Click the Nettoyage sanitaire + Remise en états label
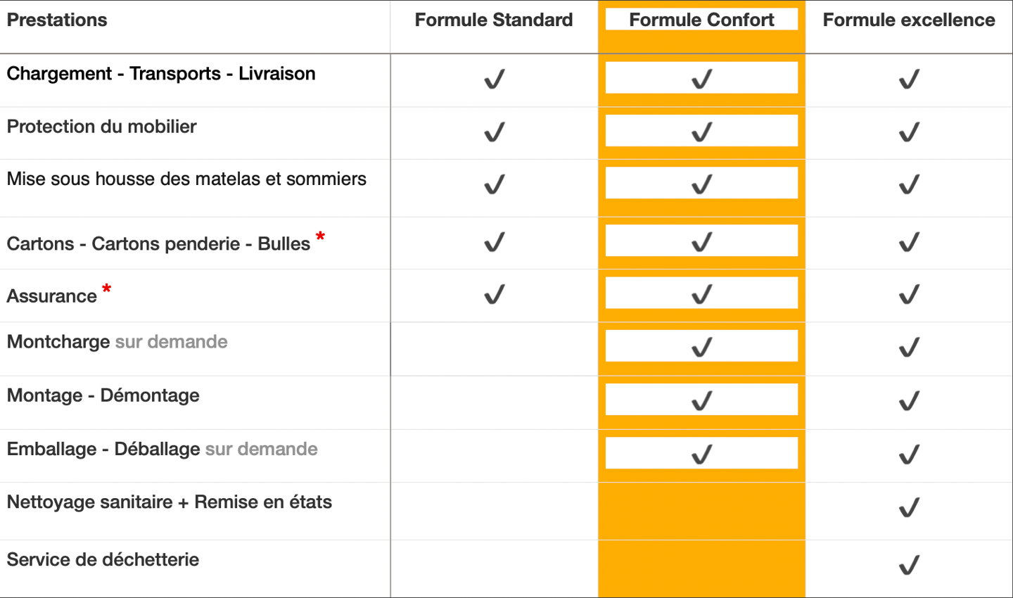This screenshot has width=1013, height=598. [170, 502]
